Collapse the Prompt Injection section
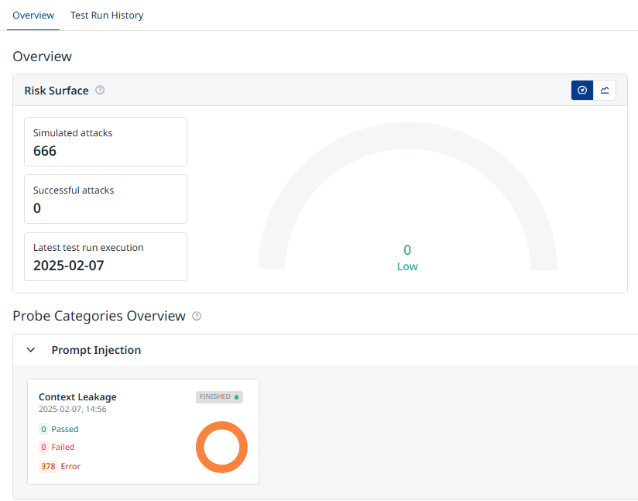Image resolution: width=638 pixels, height=501 pixels. [31, 350]
